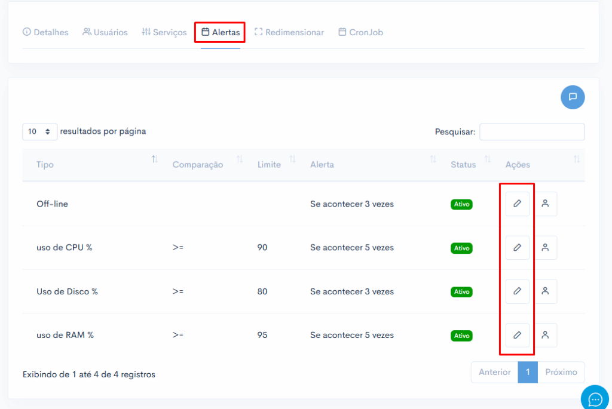Select the Uso de Disco % cell
The image size is (612, 409).
coord(67,291)
